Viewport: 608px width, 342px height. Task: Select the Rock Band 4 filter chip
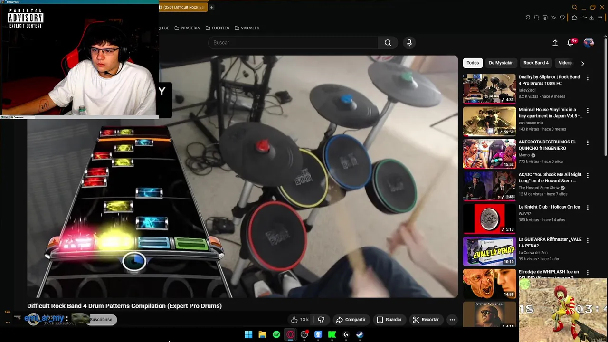pos(536,63)
